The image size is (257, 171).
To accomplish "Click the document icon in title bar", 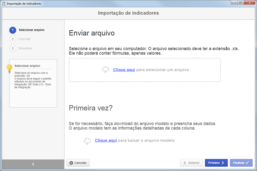I will 4,3.
